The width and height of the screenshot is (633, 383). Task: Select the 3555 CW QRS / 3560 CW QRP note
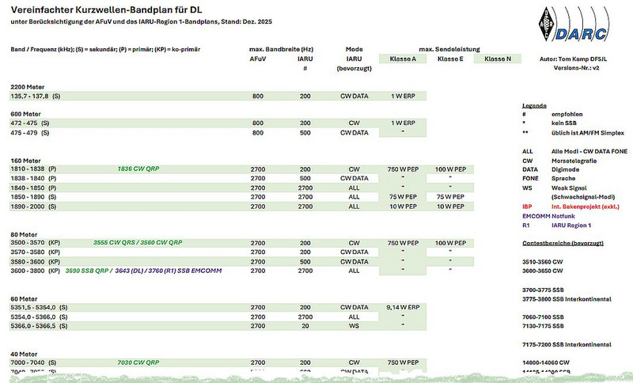coord(138,242)
